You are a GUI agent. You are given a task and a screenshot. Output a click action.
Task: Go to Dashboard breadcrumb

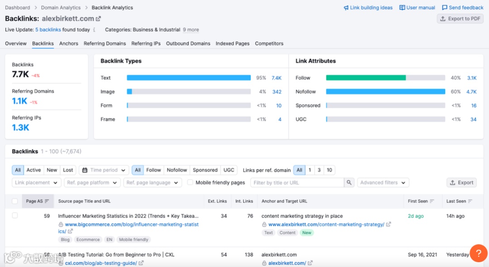click(18, 8)
